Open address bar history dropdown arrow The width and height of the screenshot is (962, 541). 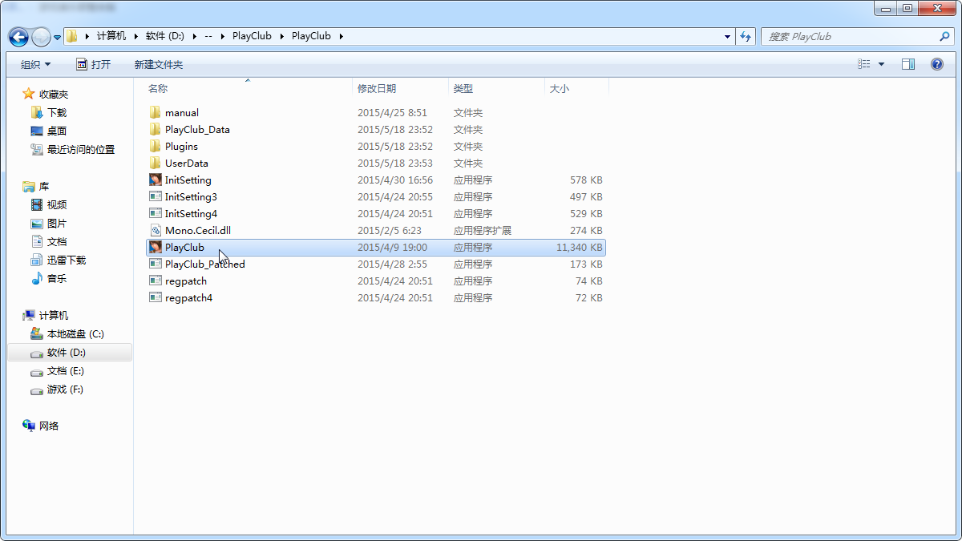pyautogui.click(x=727, y=36)
